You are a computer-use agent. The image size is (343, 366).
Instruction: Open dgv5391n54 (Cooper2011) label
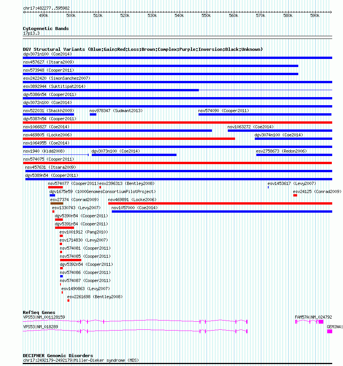click(81, 224)
